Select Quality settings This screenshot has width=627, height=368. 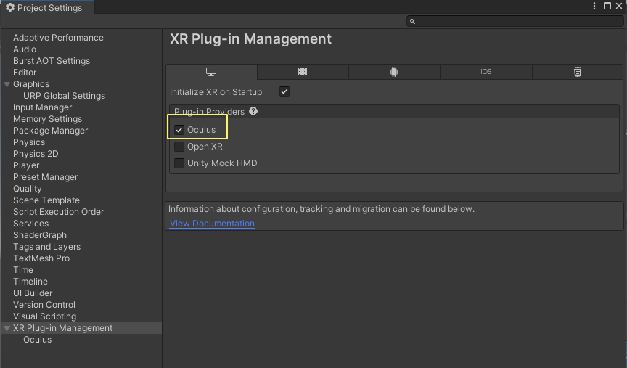point(27,189)
